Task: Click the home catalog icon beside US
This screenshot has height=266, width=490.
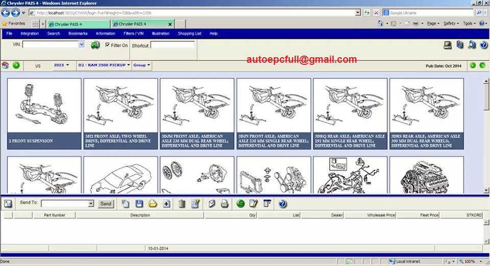Action: (5, 65)
